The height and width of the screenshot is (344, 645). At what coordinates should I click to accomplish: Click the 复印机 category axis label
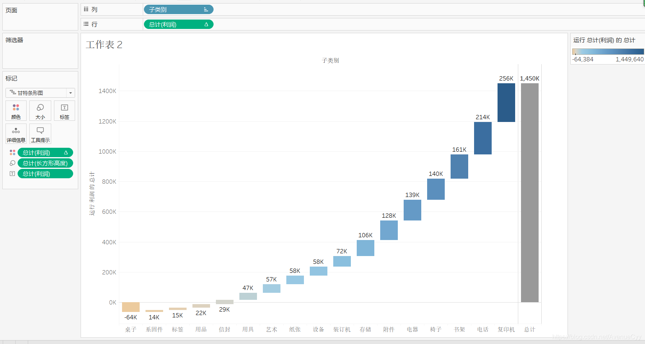tap(506, 329)
